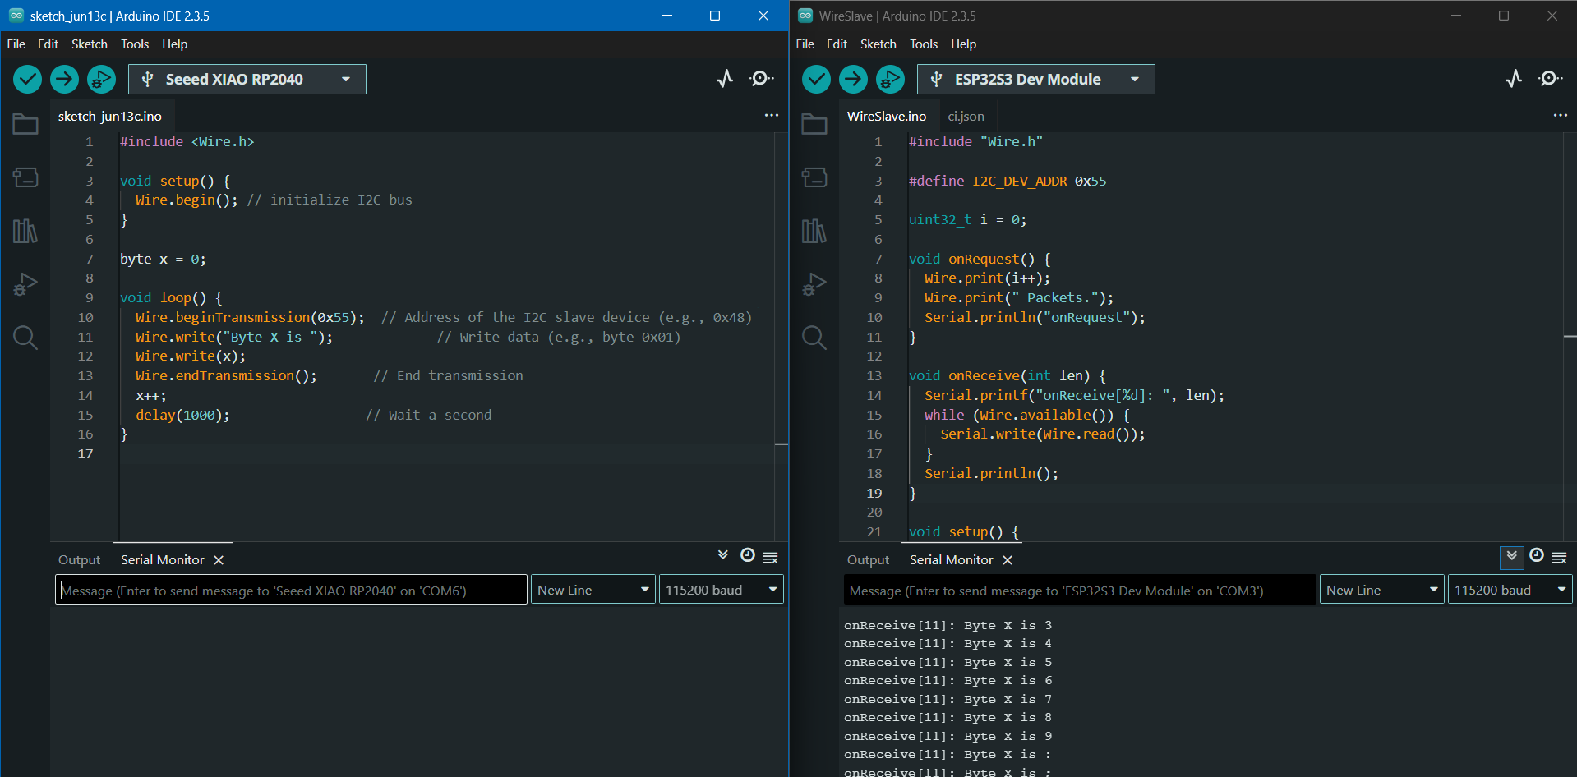This screenshot has height=777, width=1577.
Task: Click the serial output line 'Byte X is 7'
Action: 948,700
